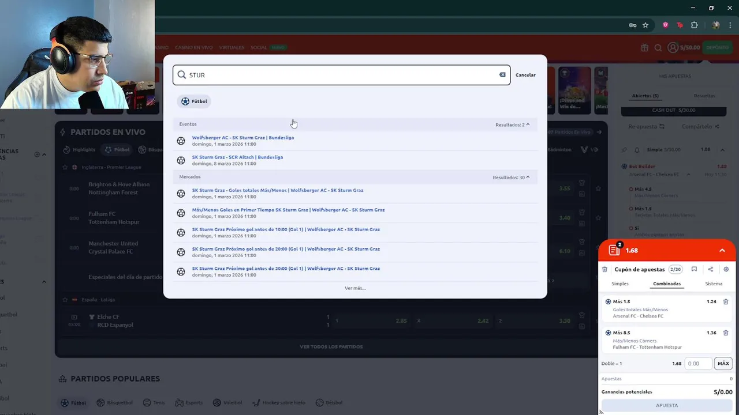The height and width of the screenshot is (415, 739).
Task: Click the MÁX stake button
Action: click(x=723, y=364)
